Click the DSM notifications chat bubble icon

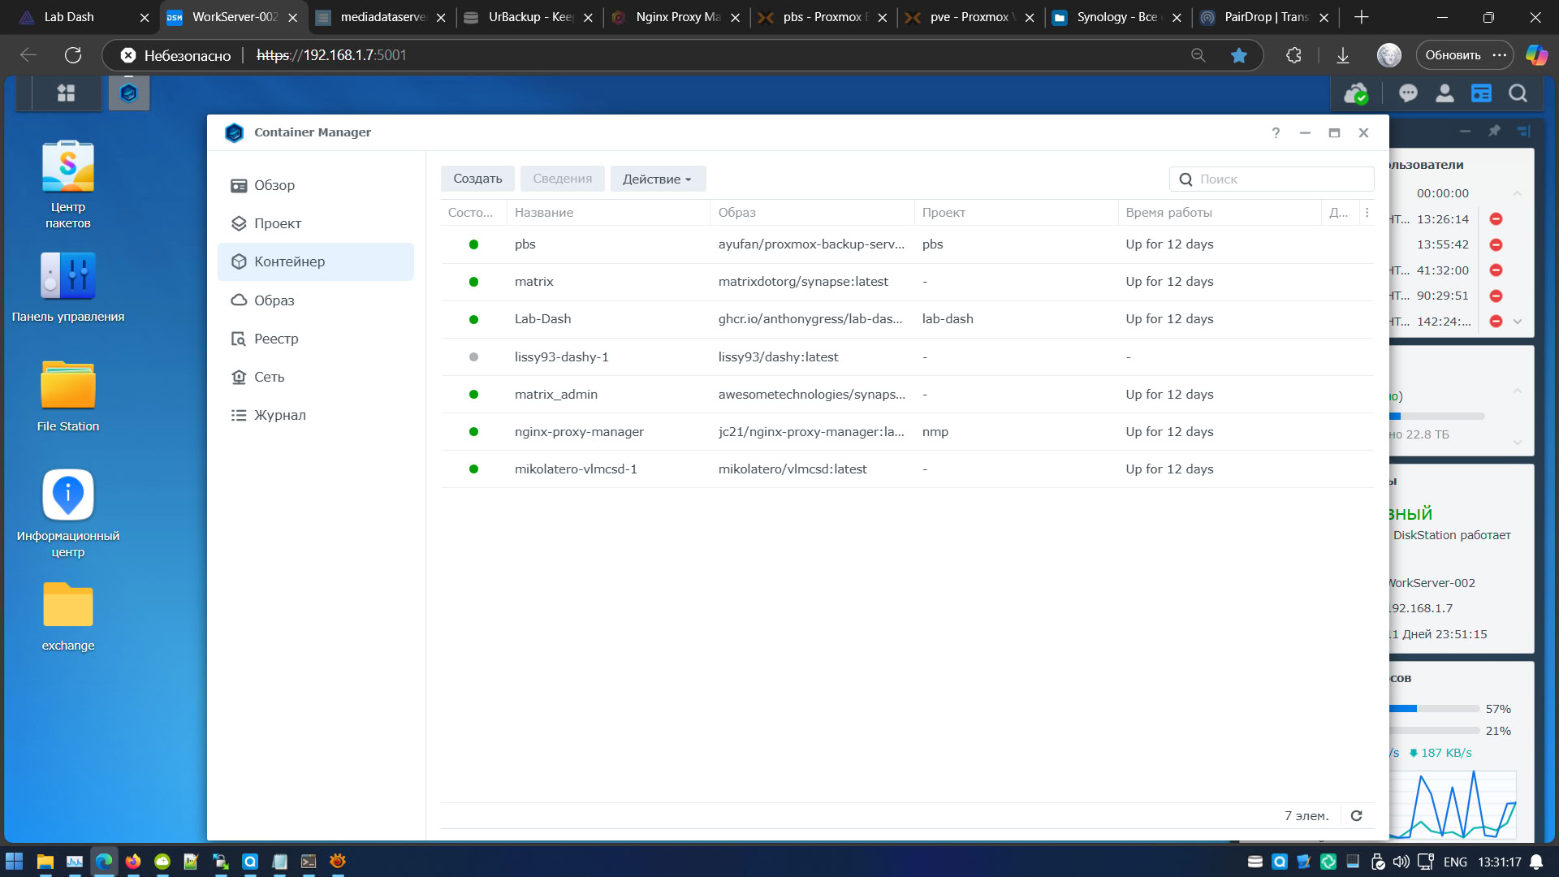click(1408, 93)
